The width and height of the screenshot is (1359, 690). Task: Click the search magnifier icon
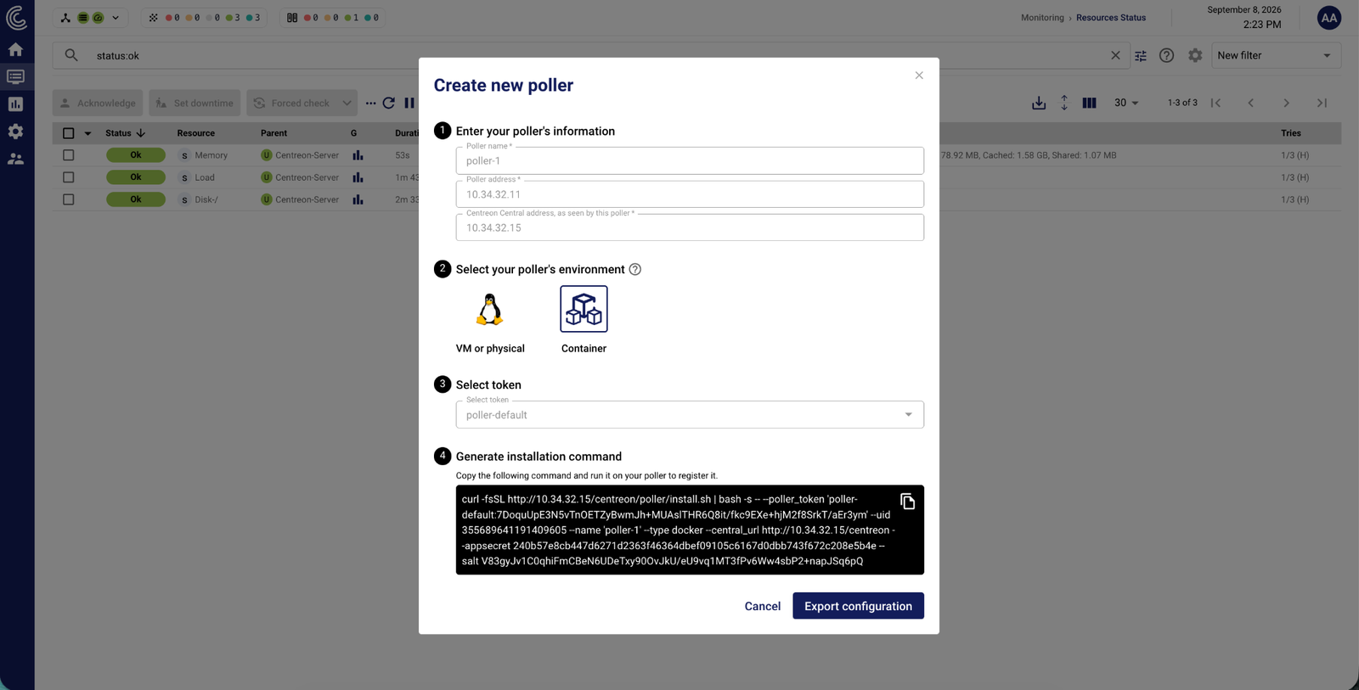pyautogui.click(x=71, y=55)
